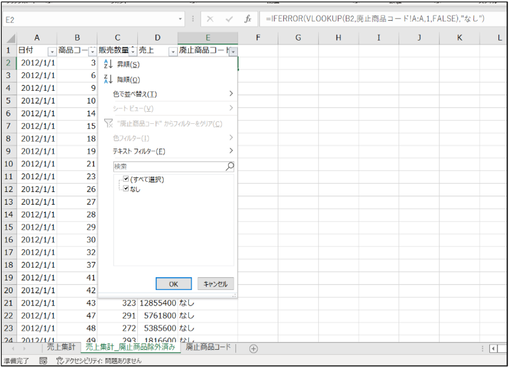Sort ascending with 昇順 option

pyautogui.click(x=127, y=64)
